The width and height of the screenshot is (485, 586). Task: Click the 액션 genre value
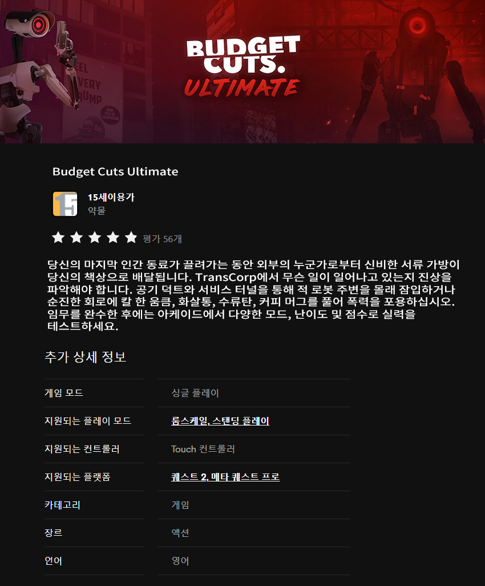point(180,533)
